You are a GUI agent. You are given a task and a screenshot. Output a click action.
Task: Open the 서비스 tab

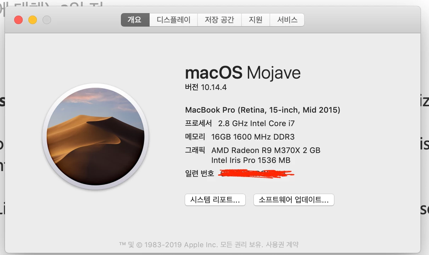[287, 20]
